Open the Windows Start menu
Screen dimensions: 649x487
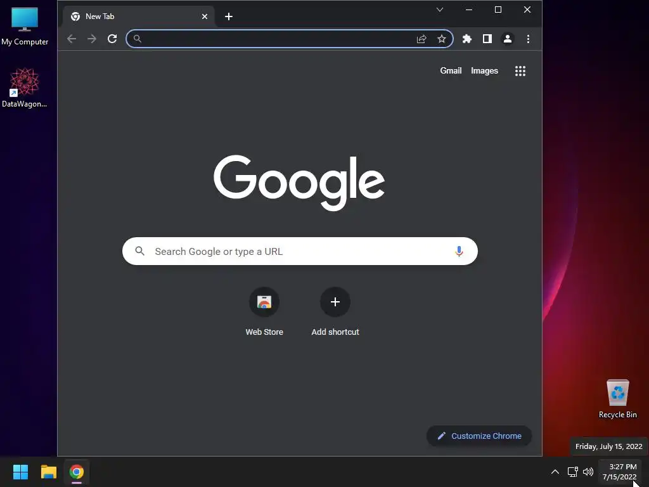20,472
